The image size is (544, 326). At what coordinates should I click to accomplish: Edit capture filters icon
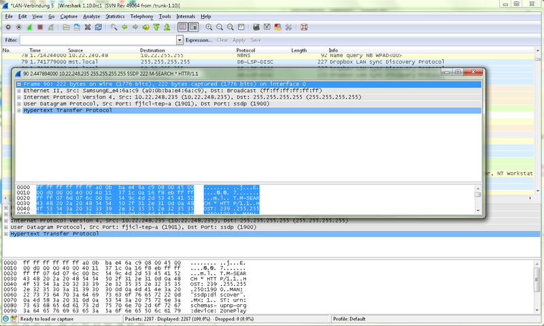click(x=256, y=27)
